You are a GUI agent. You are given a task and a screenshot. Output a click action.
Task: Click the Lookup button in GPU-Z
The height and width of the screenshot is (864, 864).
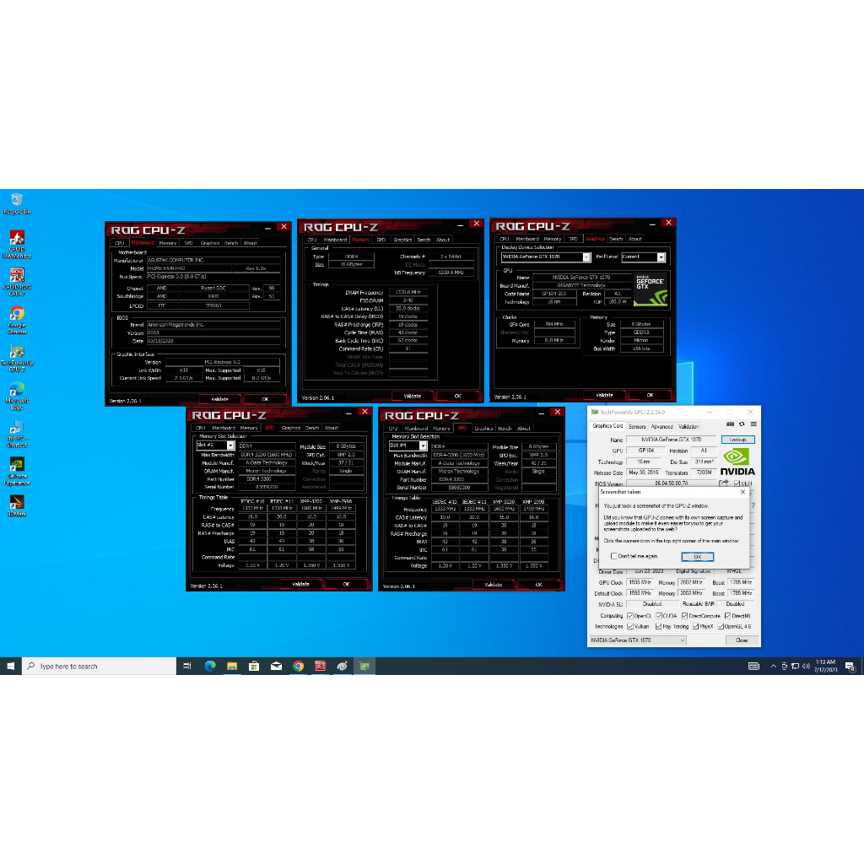click(x=737, y=440)
